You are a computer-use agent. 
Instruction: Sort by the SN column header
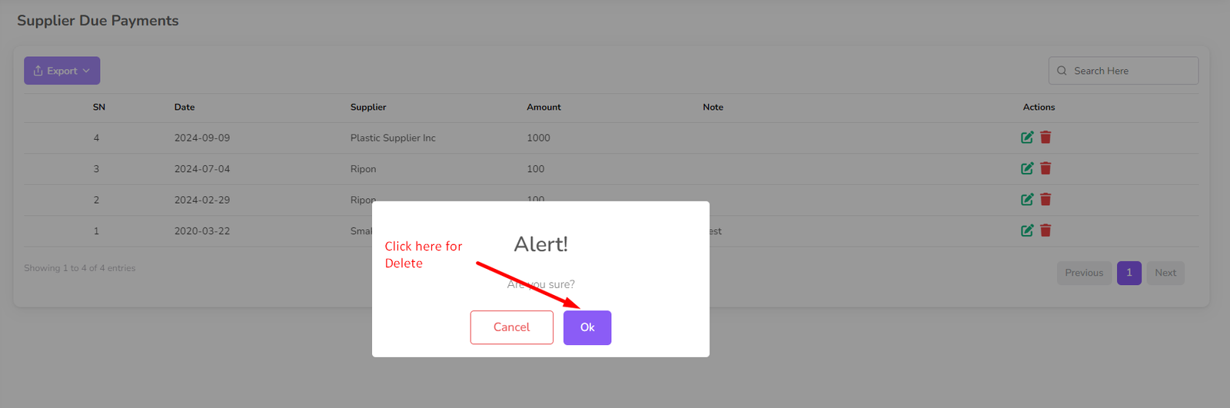[99, 108]
